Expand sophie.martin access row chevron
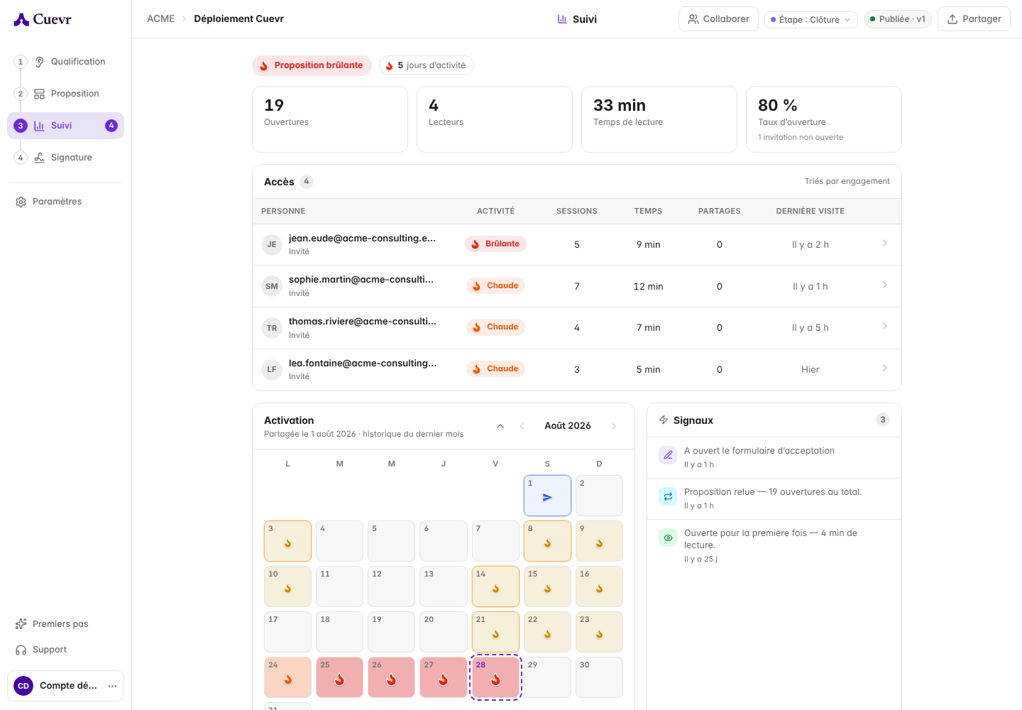 point(885,285)
